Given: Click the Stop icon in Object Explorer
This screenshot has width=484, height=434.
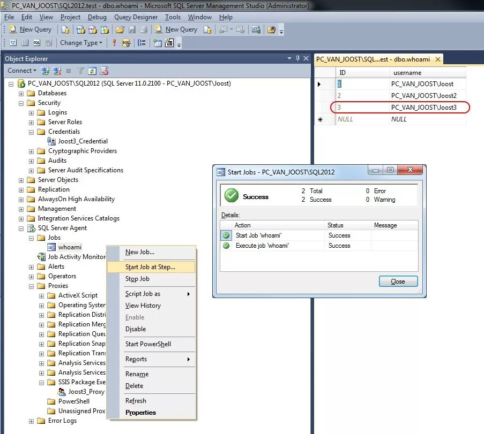Looking at the screenshot, I should [69, 71].
